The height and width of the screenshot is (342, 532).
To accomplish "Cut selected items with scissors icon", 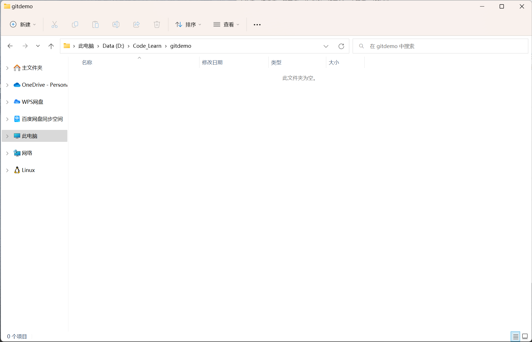I will click(55, 24).
